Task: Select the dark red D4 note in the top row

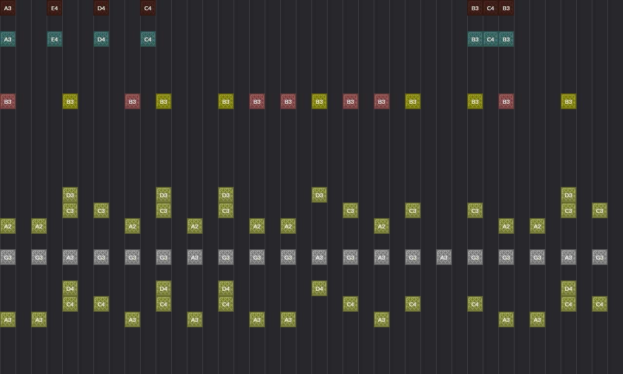Action: click(101, 8)
